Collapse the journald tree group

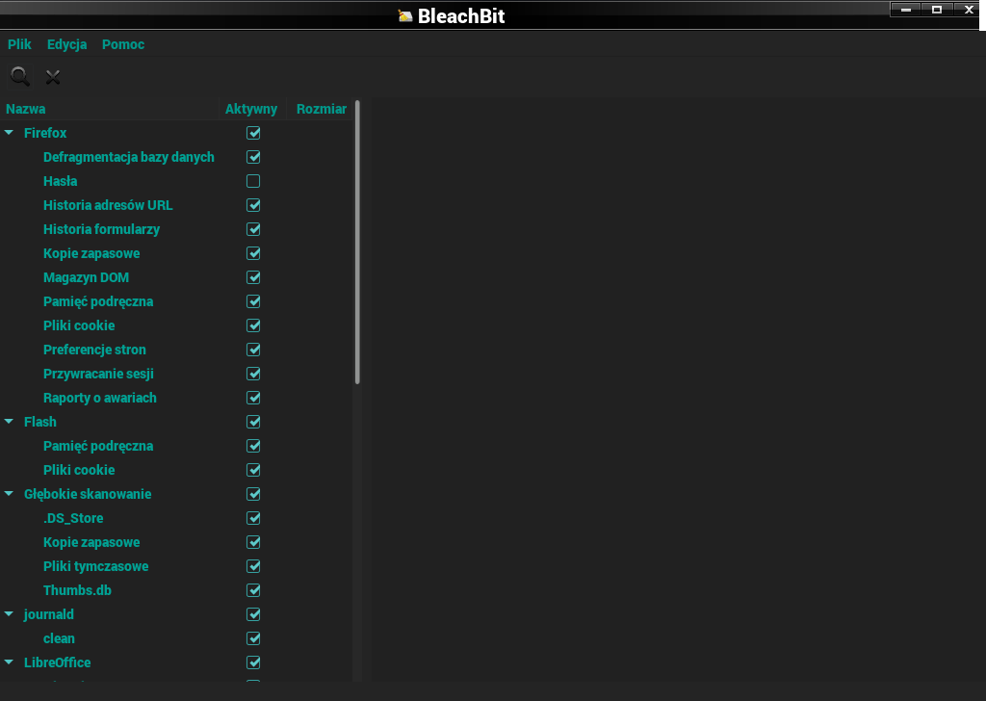coord(9,614)
